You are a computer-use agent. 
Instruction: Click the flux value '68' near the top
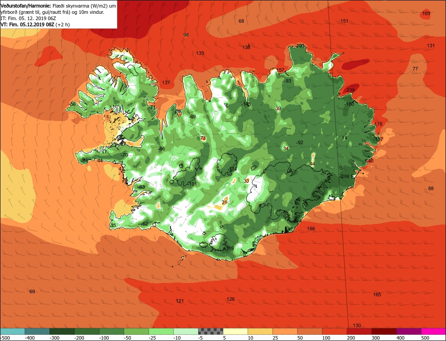pos(241,21)
